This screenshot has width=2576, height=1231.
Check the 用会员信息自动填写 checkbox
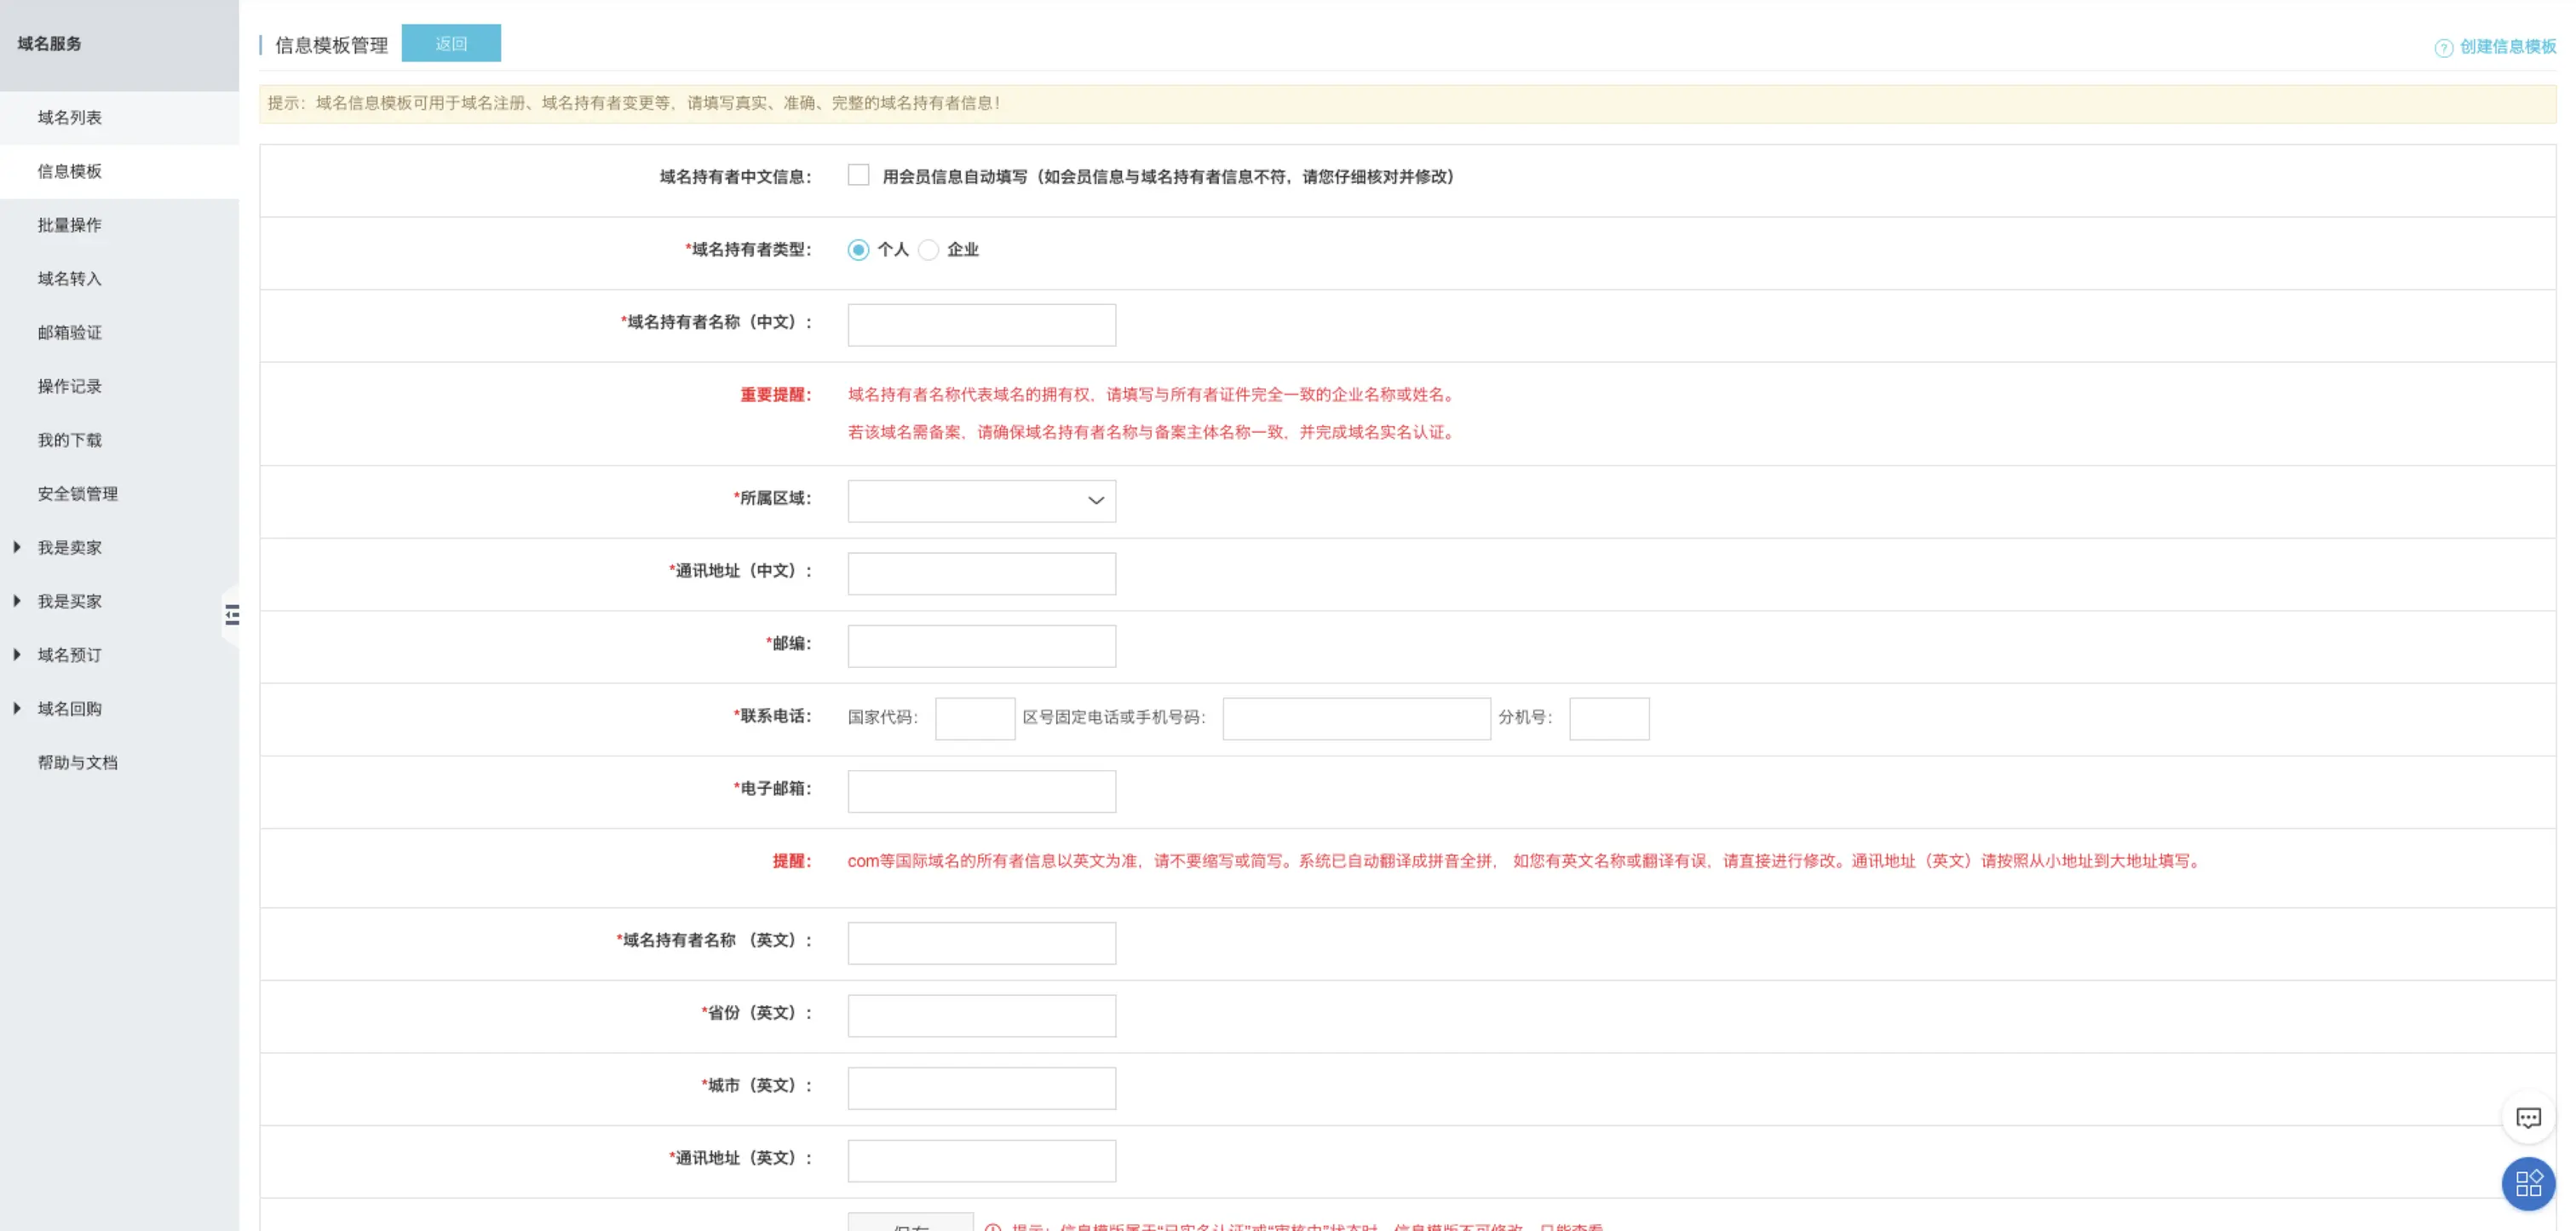point(858,176)
